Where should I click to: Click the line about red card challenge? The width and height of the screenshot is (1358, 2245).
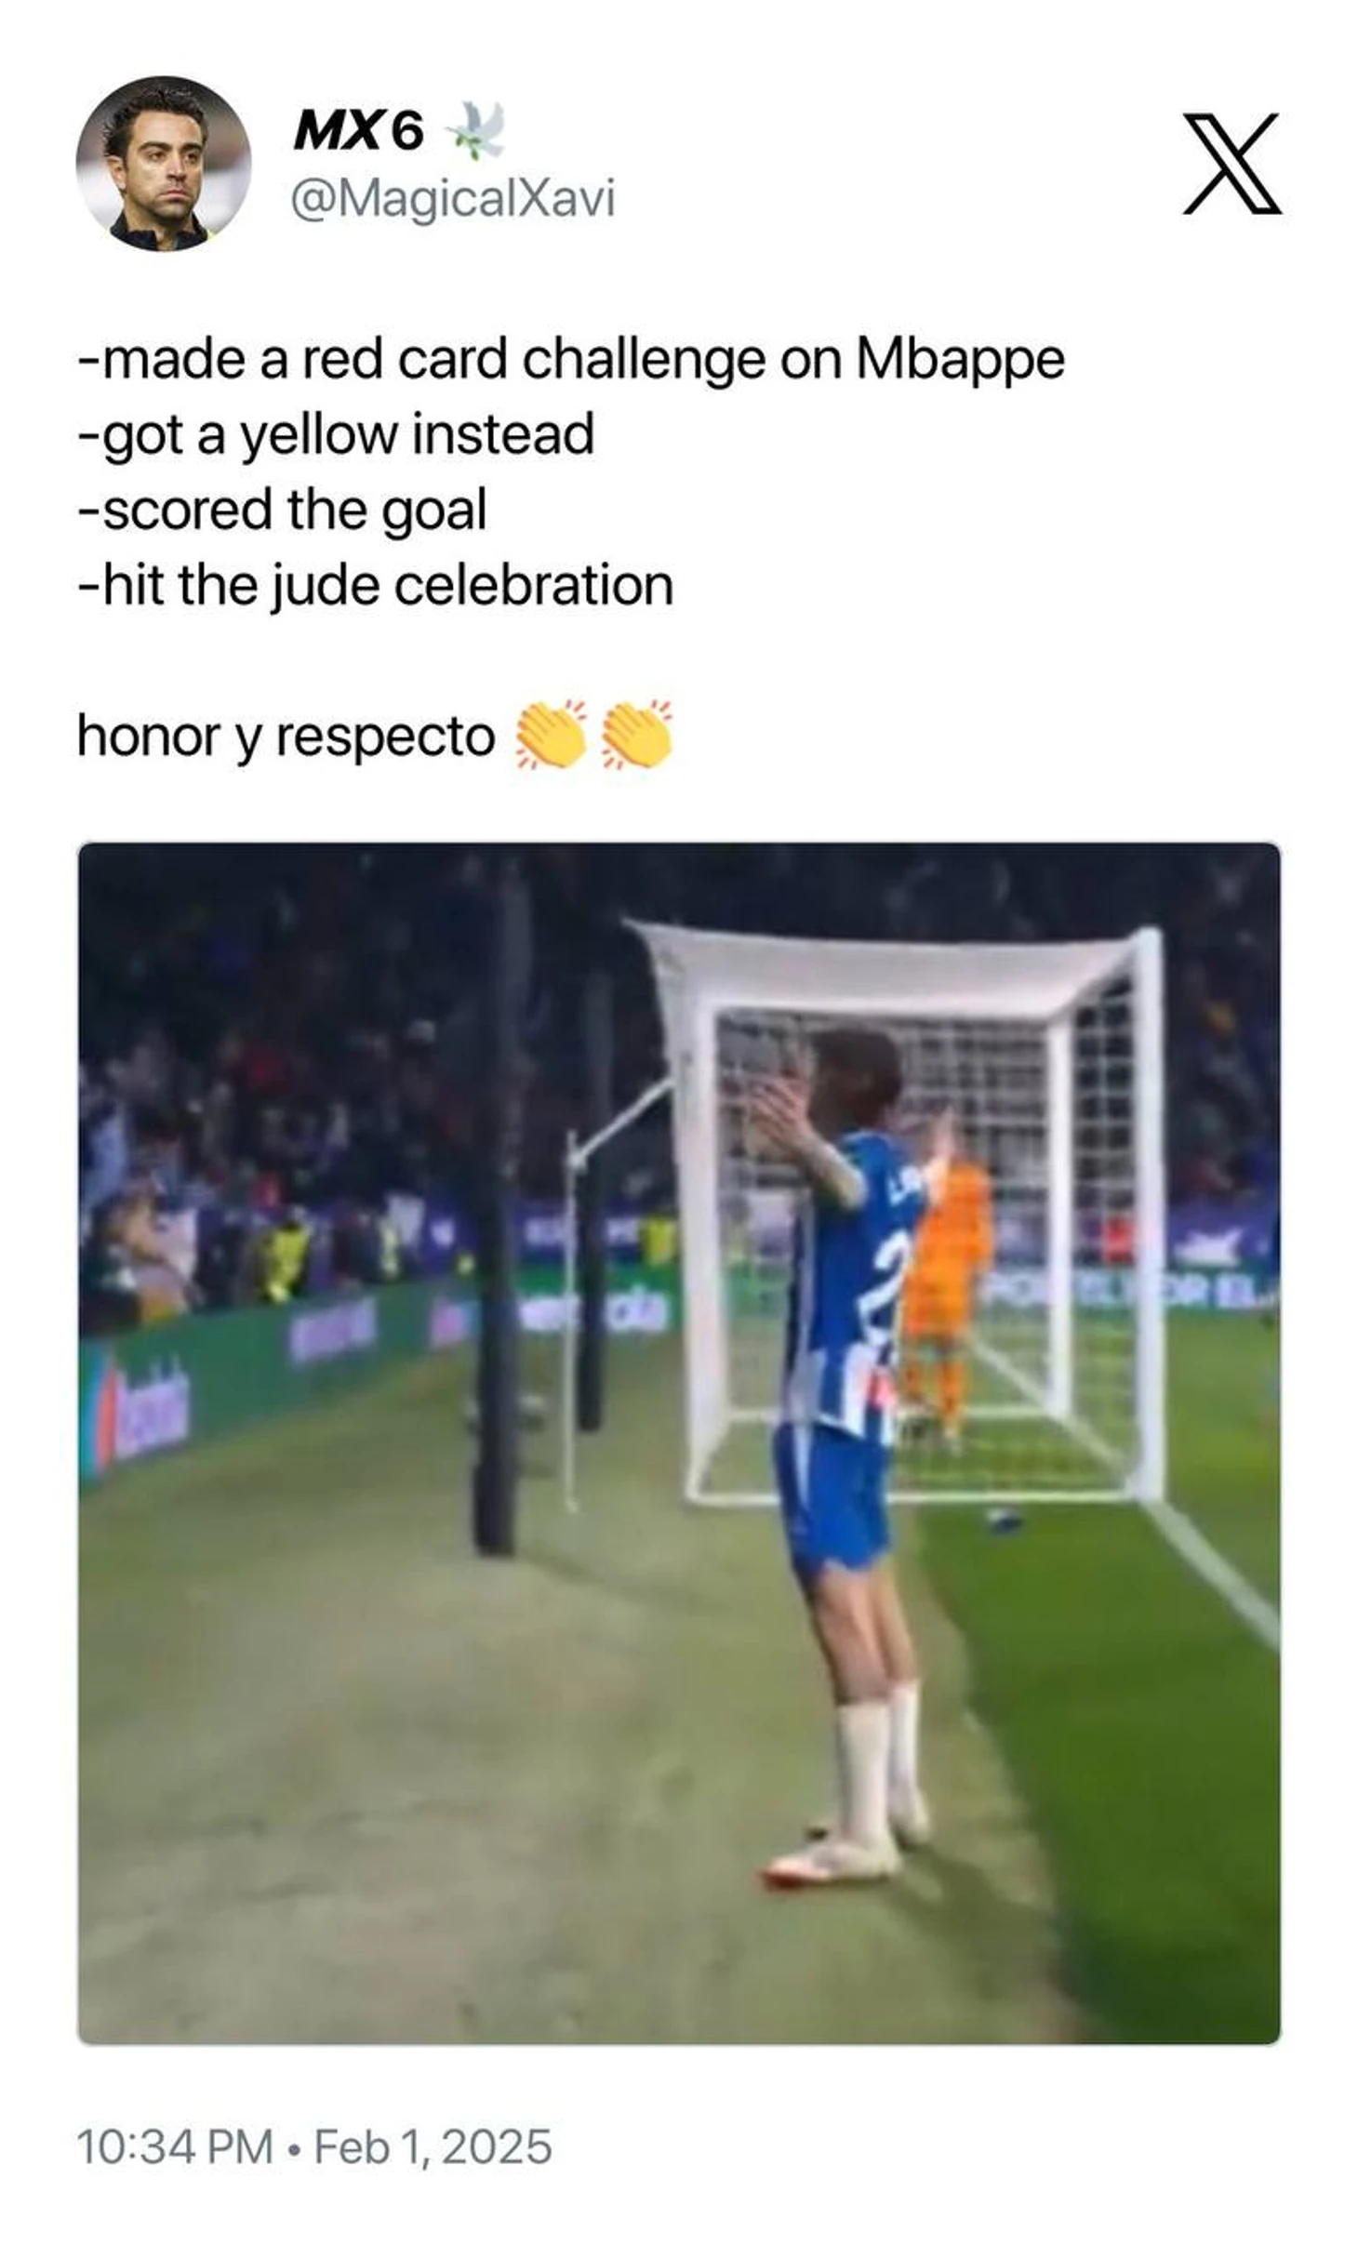[571, 360]
